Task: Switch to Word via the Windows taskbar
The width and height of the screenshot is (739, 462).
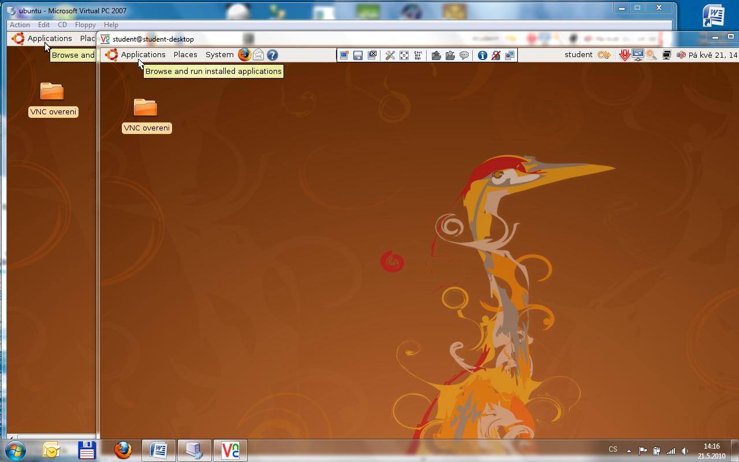Action: [159, 450]
